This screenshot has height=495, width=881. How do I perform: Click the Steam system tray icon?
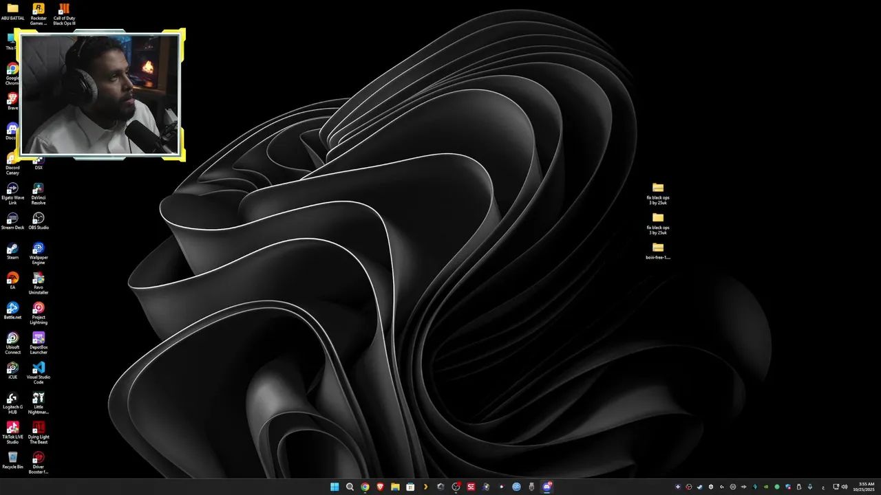(699, 487)
